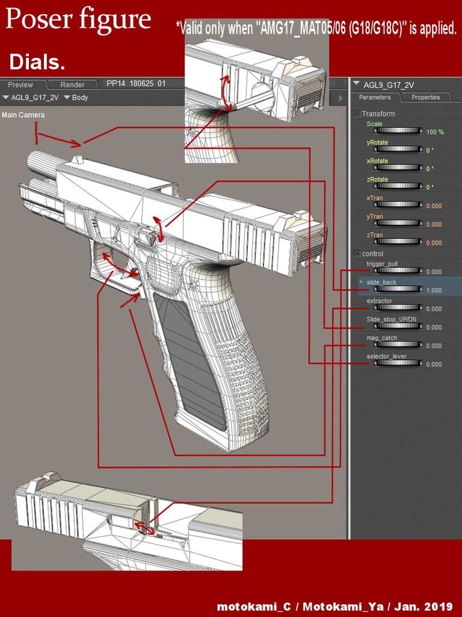Edit the mag_catch value 0.000

(434, 346)
